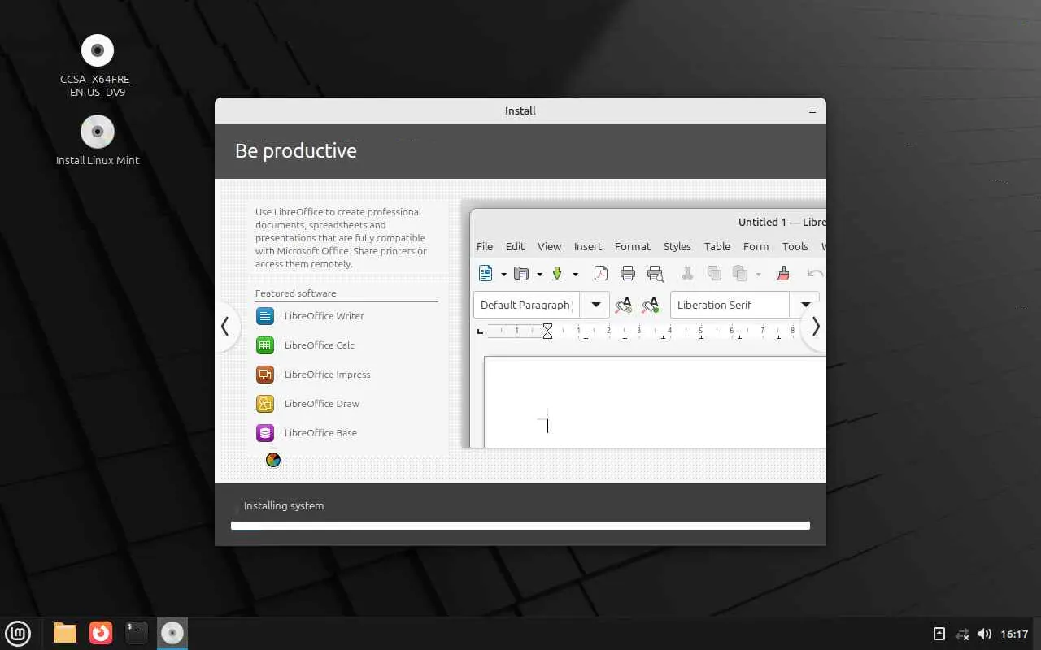This screenshot has width=1041, height=650.
Task: Open the Form menu
Action: 756,246
